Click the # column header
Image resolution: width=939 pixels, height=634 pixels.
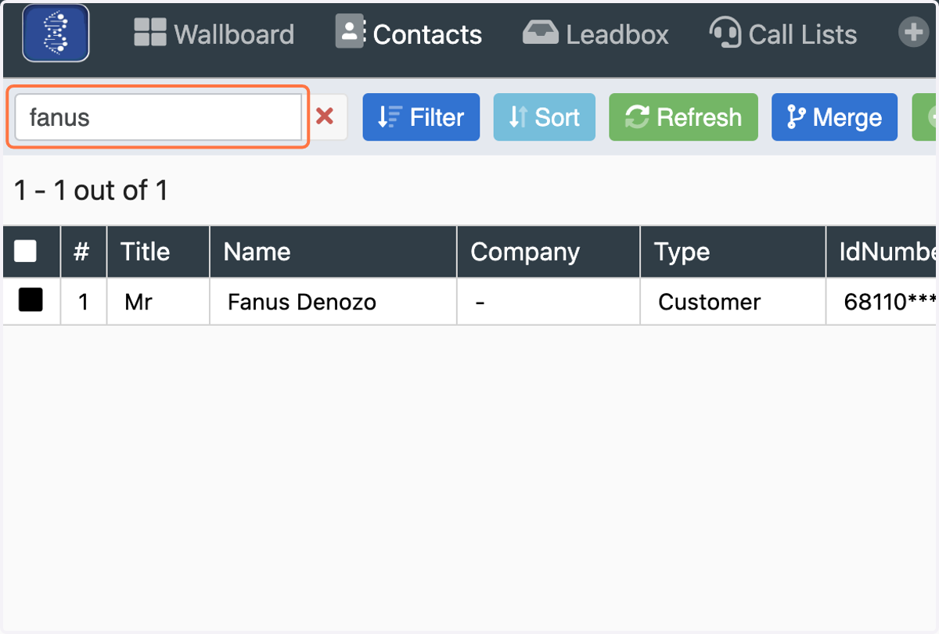(83, 252)
